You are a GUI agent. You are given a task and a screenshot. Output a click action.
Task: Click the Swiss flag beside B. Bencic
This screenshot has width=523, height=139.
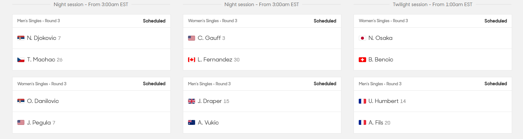click(x=362, y=60)
